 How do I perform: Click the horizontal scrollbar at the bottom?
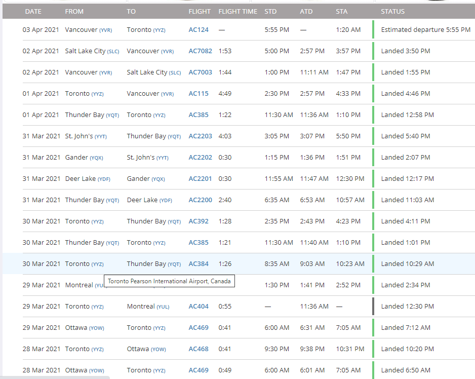tap(55, 377)
